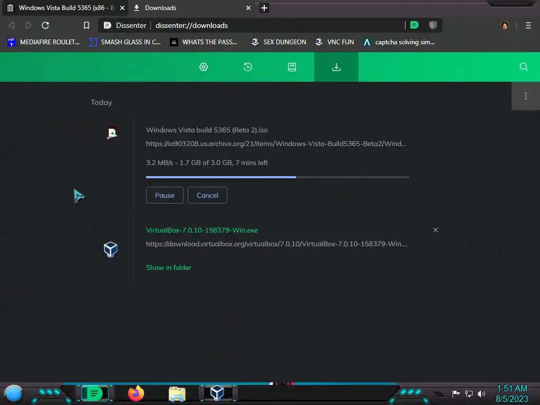Image resolution: width=540 pixels, height=405 pixels.
Task: Open the volume speaker tray icon
Action: (x=481, y=393)
